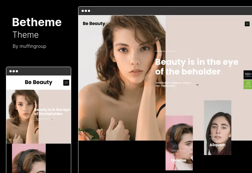252x173 pixels.
Task: Click the 650+ websites badge
Action: 248,75
